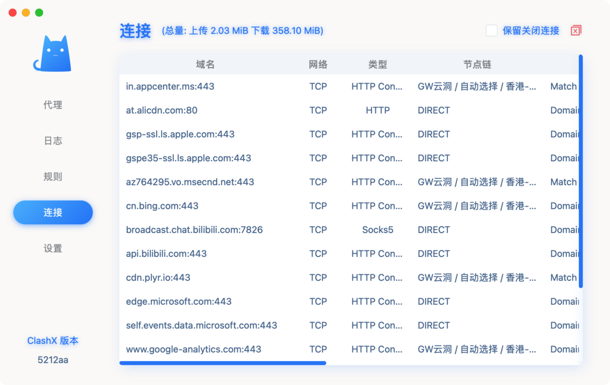
Task: Click the 类型 column header
Action: [x=378, y=65]
